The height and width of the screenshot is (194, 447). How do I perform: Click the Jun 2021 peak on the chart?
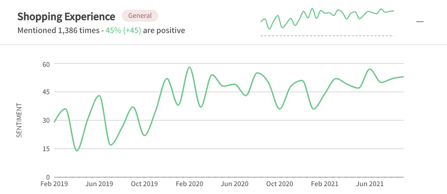click(369, 69)
